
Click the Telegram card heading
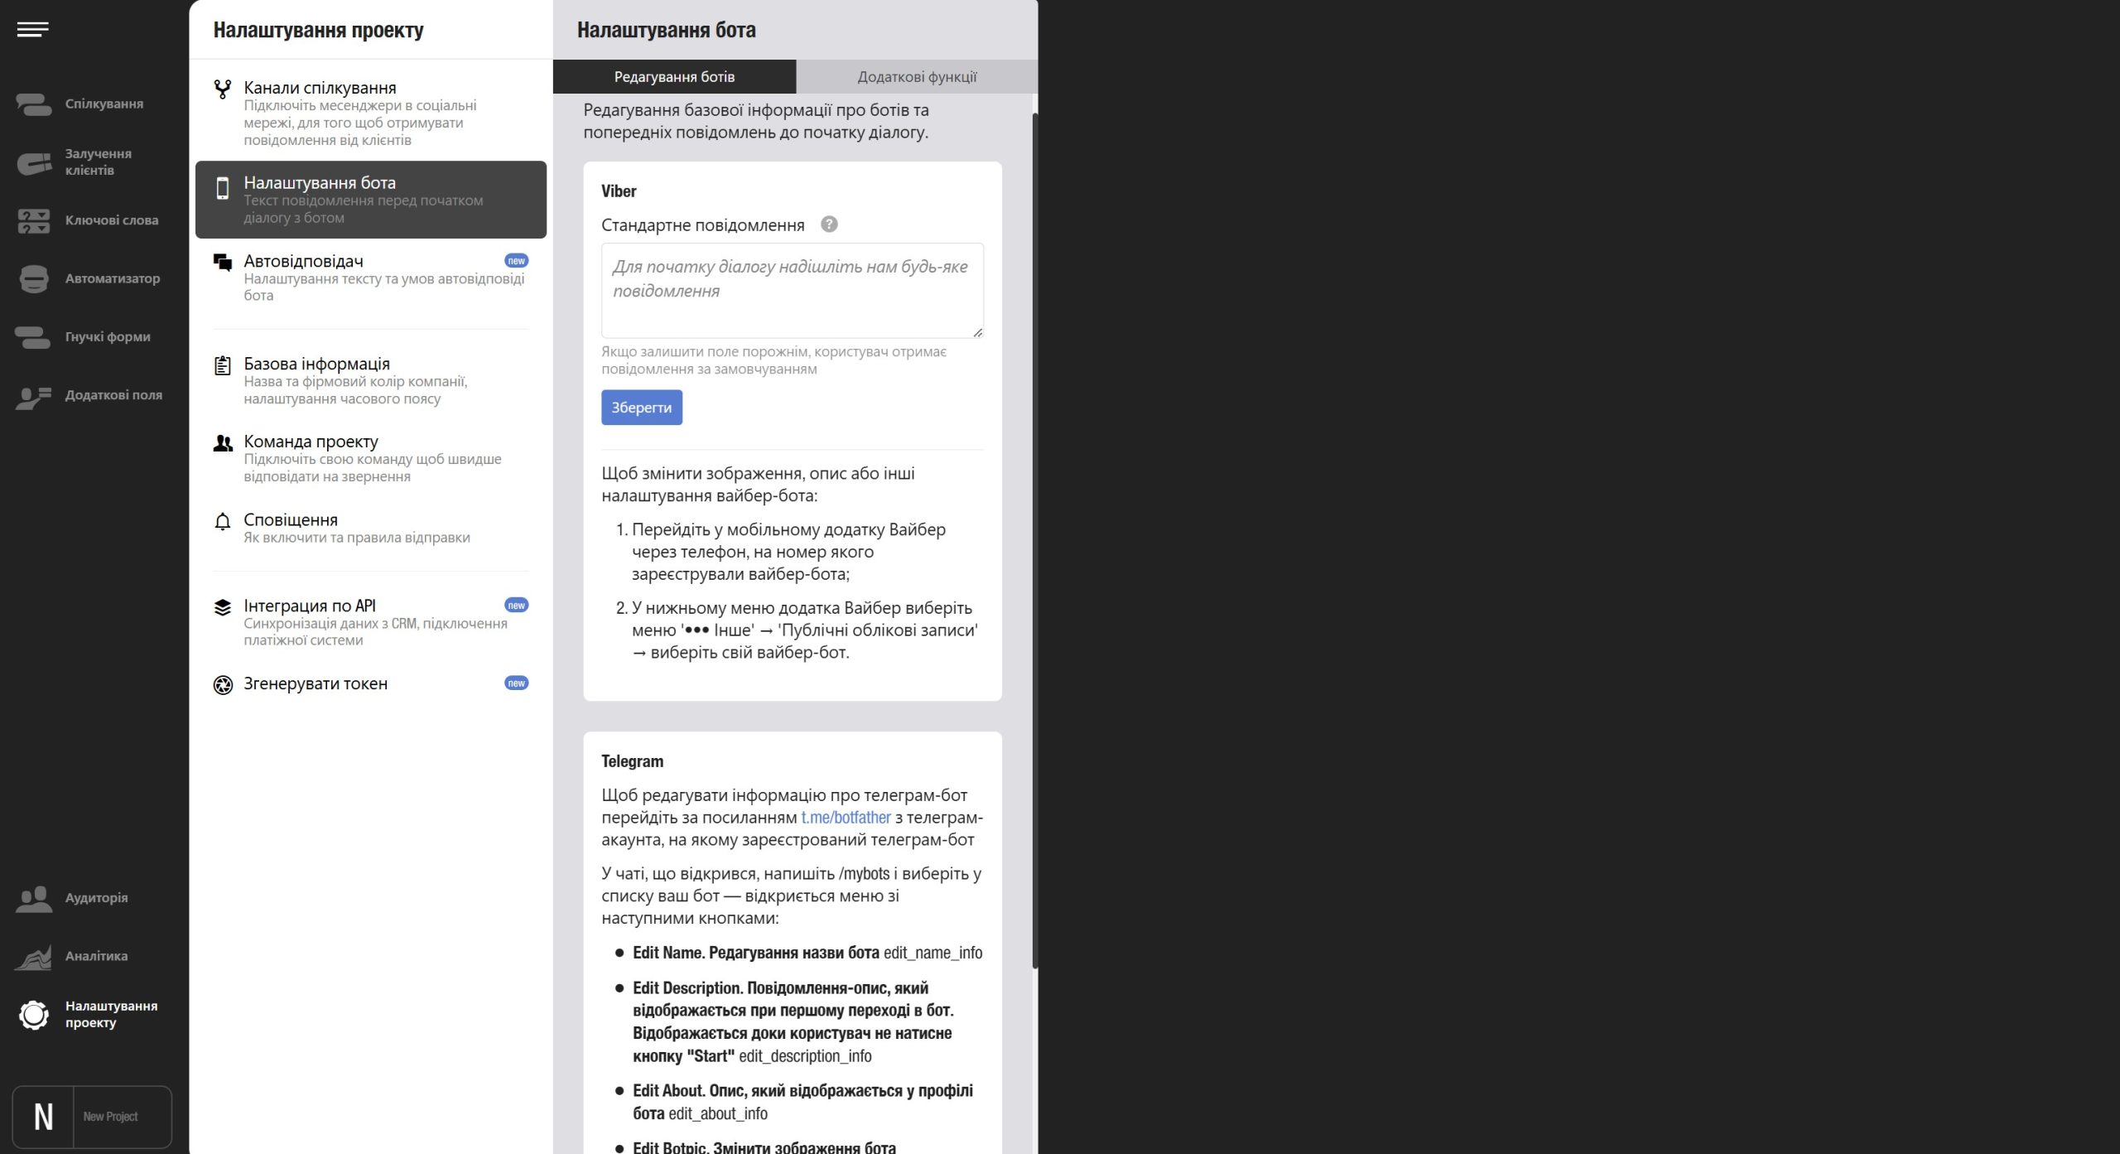tap(632, 761)
